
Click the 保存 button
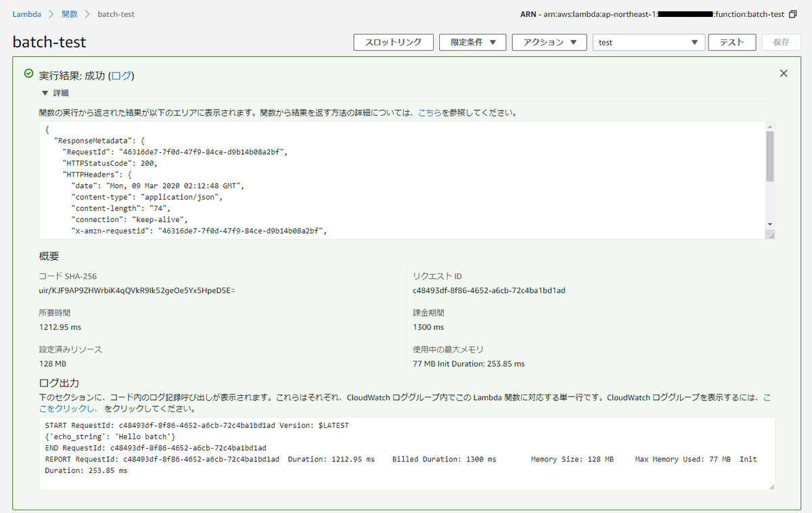pos(781,42)
